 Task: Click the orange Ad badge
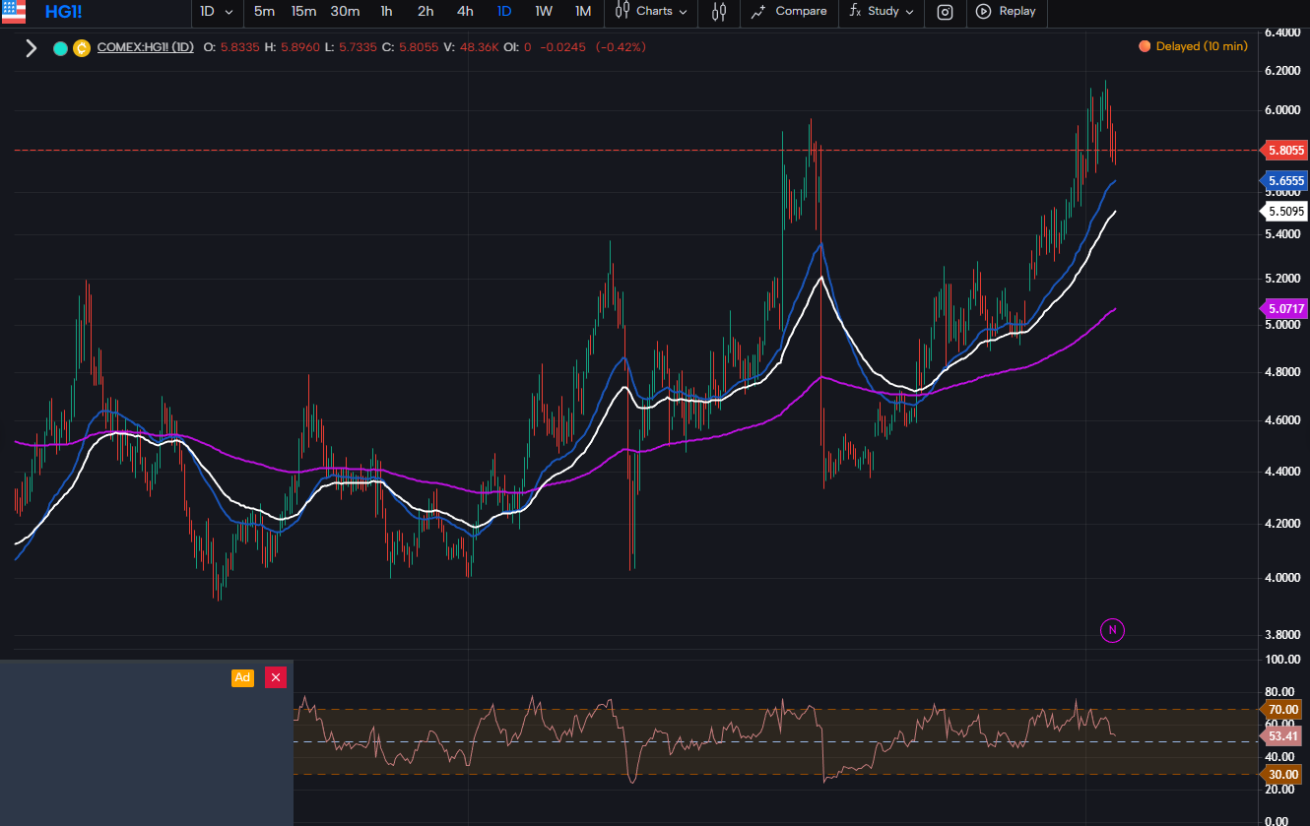[x=242, y=677]
